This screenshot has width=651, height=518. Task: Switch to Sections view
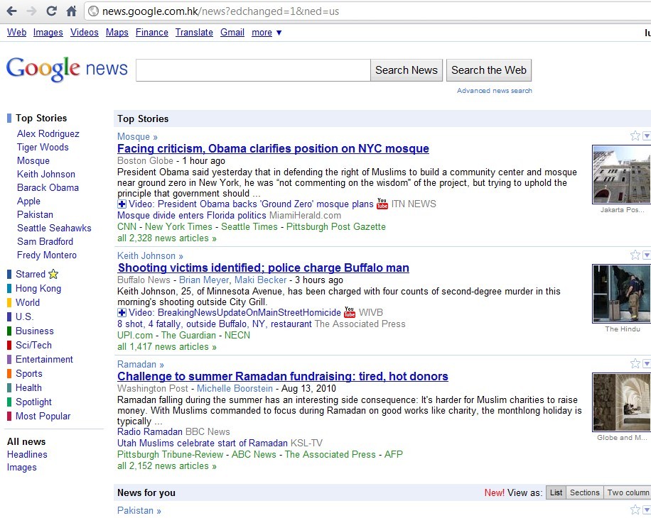coord(584,492)
